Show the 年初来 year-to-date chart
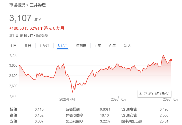This screenshot has height=125, width=182. 81,46
